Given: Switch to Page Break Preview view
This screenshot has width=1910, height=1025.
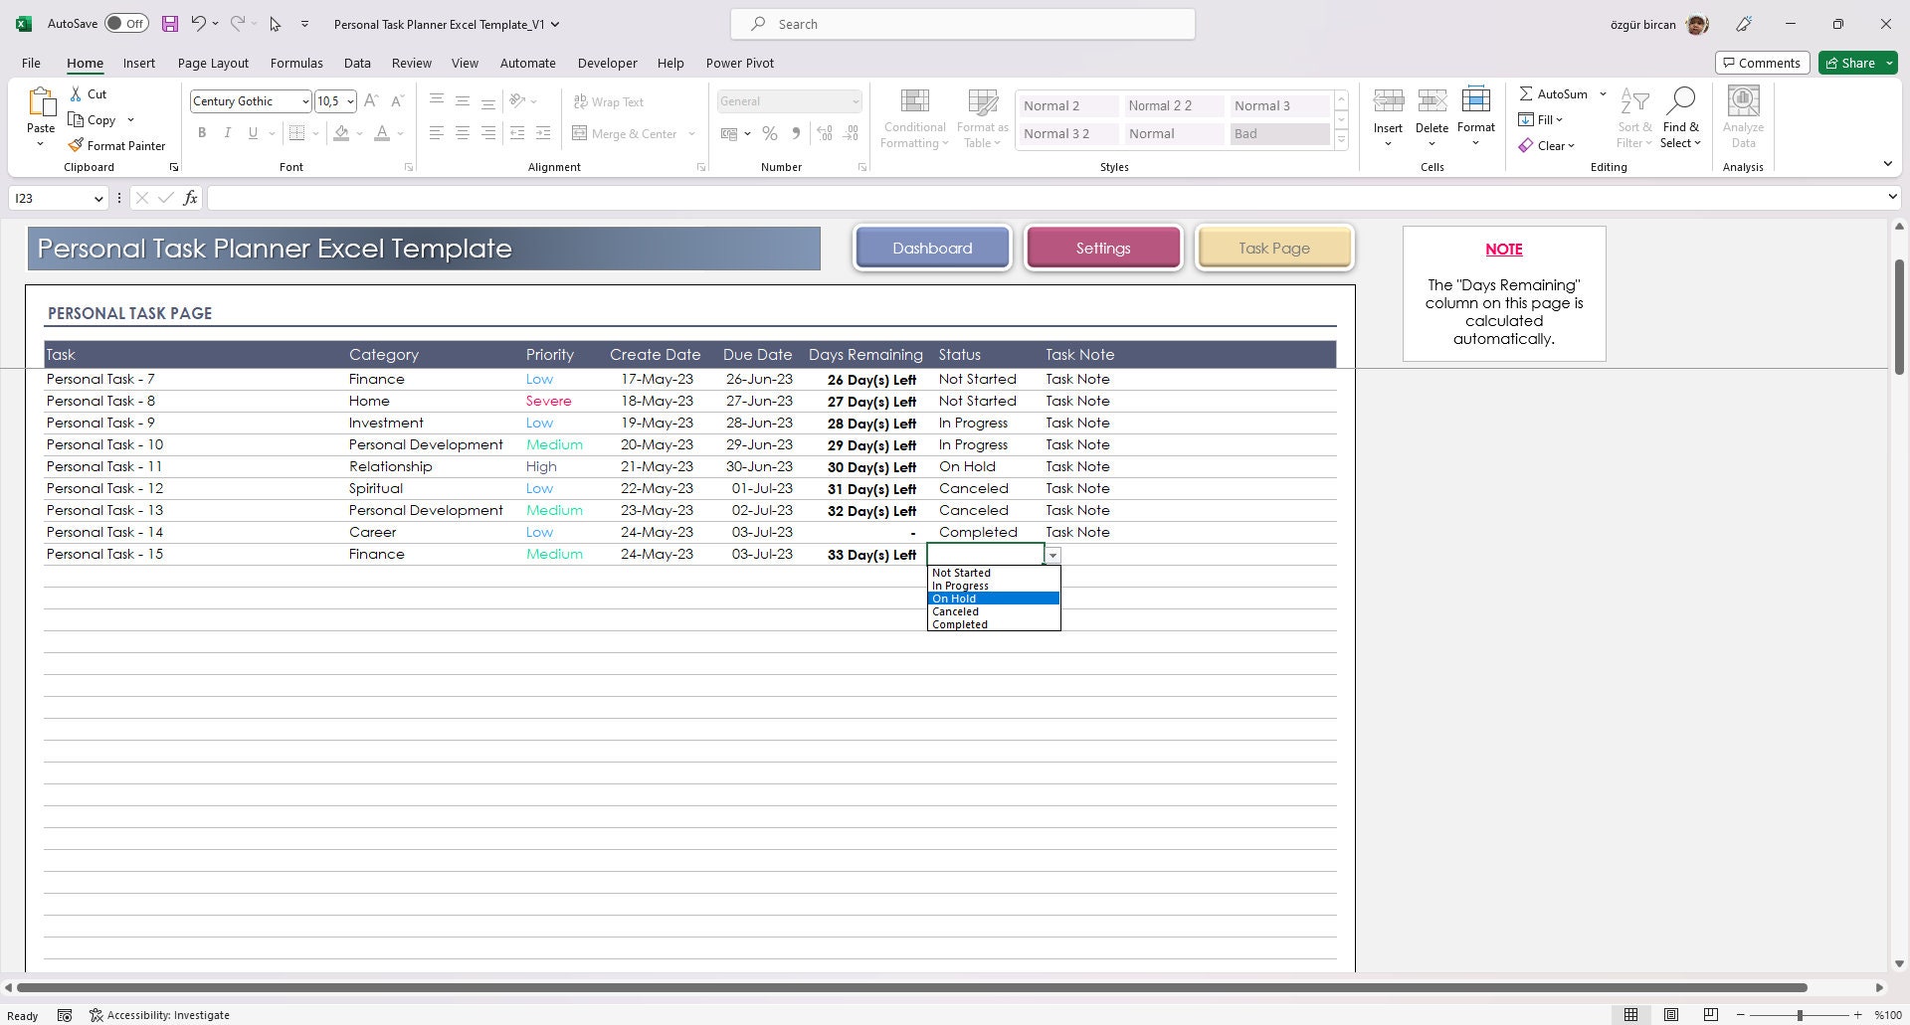Looking at the screenshot, I should coord(1710,1015).
